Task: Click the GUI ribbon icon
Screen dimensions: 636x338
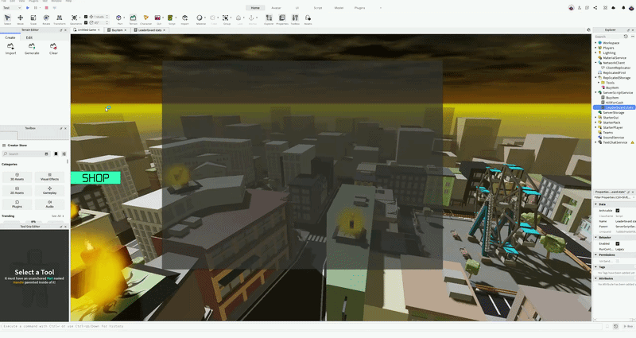Action: 158,19
